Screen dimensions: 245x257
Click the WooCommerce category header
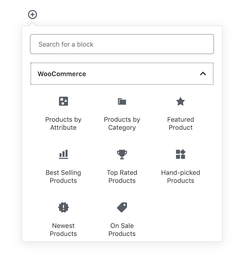pos(122,74)
